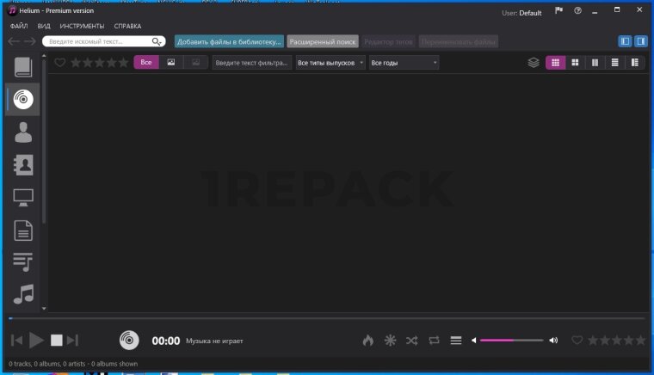
Task: Expand the search field magnifier dropdown
Action: [x=157, y=41]
